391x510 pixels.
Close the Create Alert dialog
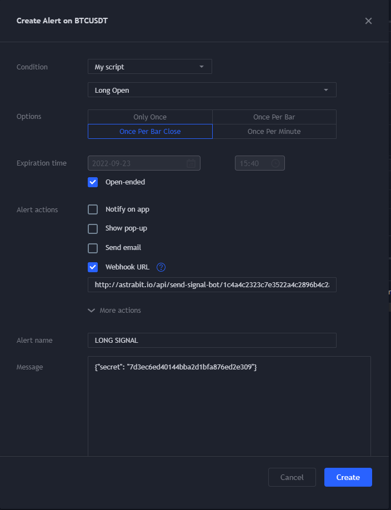click(368, 21)
